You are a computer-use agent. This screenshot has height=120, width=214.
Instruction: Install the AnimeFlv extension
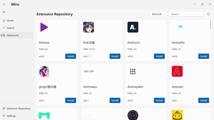203,56
